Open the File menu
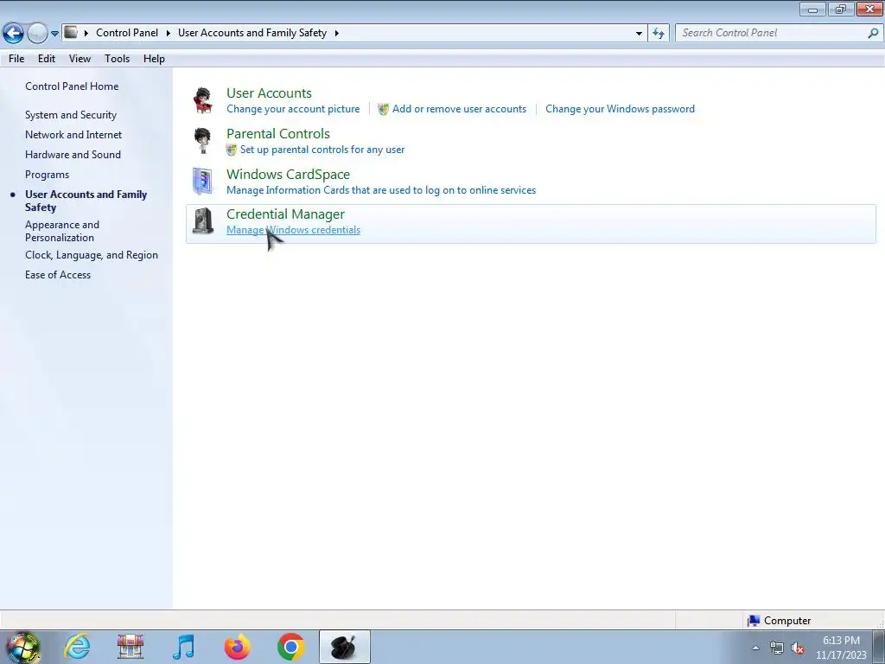885x664 pixels. [x=16, y=59]
